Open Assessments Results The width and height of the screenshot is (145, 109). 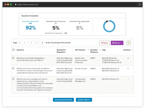(63, 100)
